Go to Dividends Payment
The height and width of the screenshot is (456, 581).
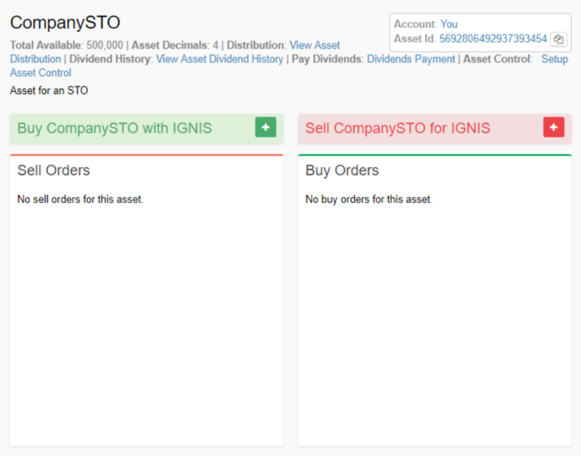(411, 59)
